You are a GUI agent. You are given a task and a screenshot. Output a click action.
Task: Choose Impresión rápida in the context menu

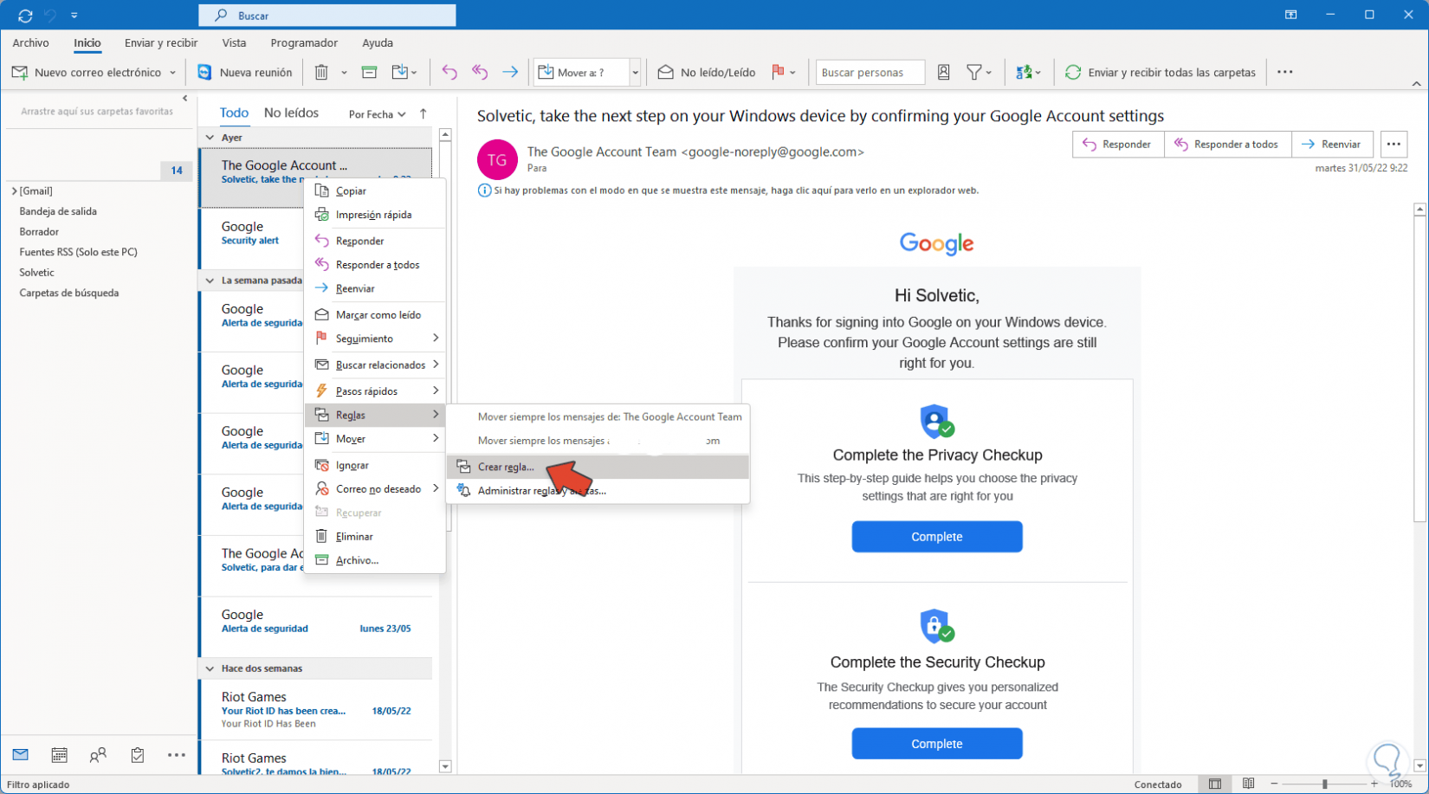coord(375,215)
